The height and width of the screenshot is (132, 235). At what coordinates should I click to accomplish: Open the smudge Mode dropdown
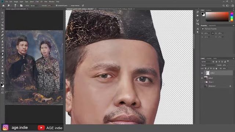point(35,5)
